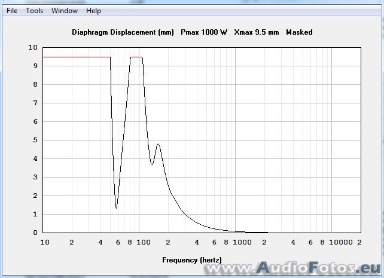Open the Help menu
Screen dimensions: 384x278
point(93,11)
